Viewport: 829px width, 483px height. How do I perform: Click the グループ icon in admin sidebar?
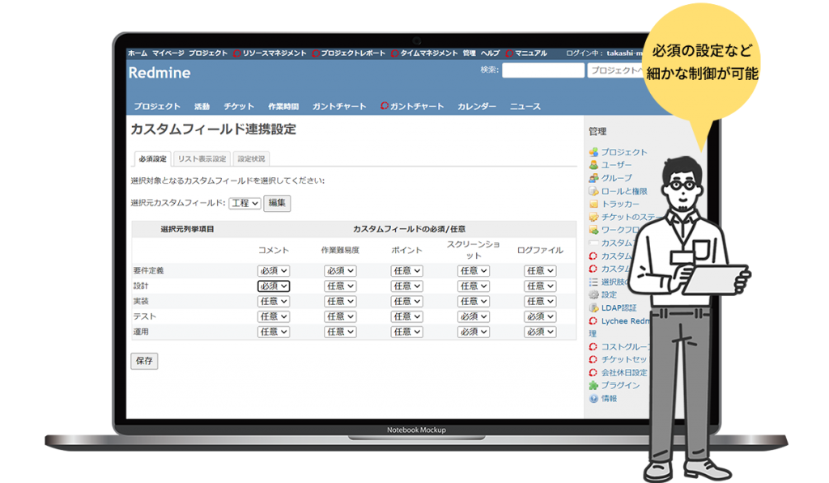593,178
